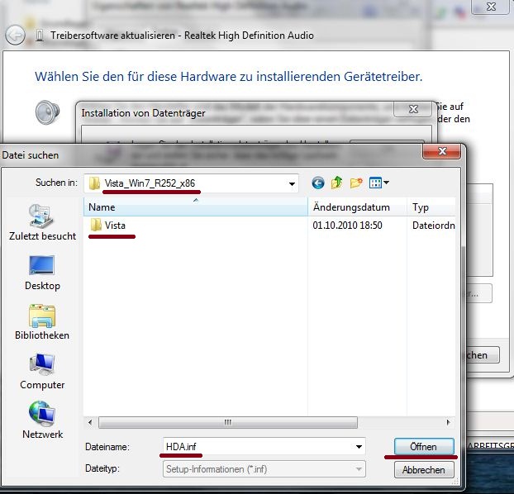Viewport: 514px width, 494px height.
Task: Open Computer in the places bar
Action: pos(42,372)
